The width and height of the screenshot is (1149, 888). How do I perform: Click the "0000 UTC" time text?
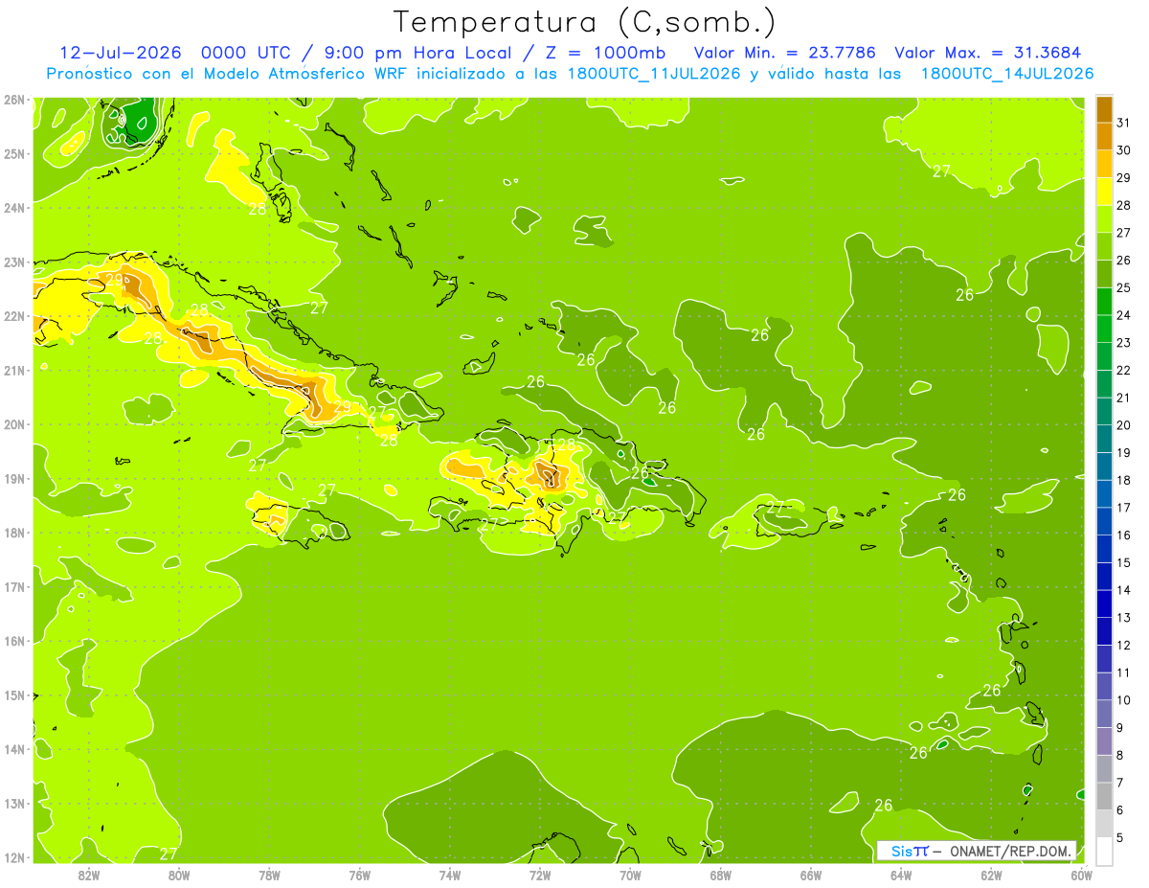click(x=246, y=54)
